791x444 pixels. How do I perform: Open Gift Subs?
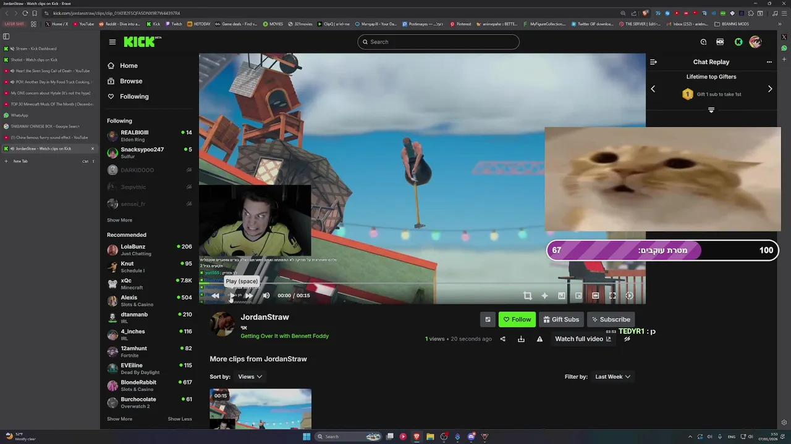[561, 319]
